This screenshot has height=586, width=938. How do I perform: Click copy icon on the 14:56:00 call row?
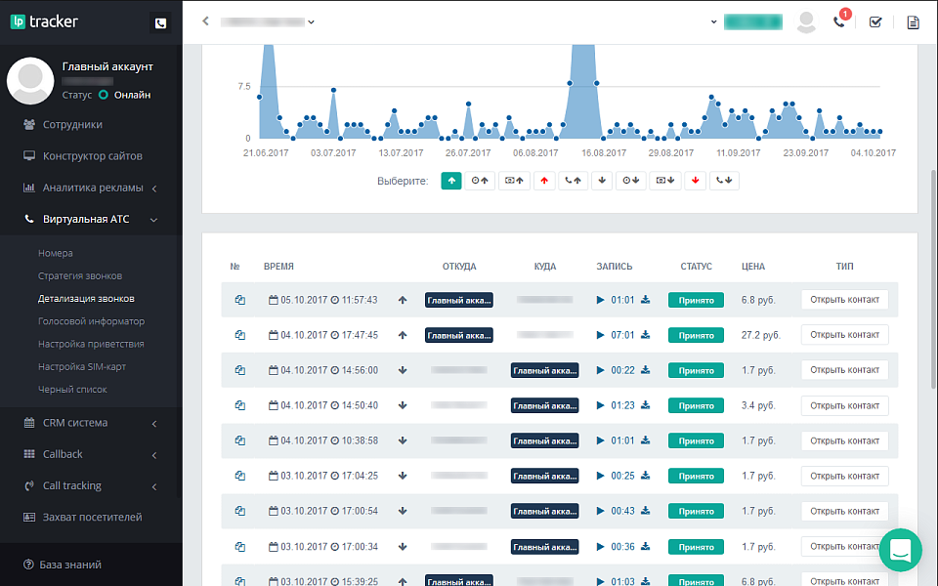tap(239, 370)
